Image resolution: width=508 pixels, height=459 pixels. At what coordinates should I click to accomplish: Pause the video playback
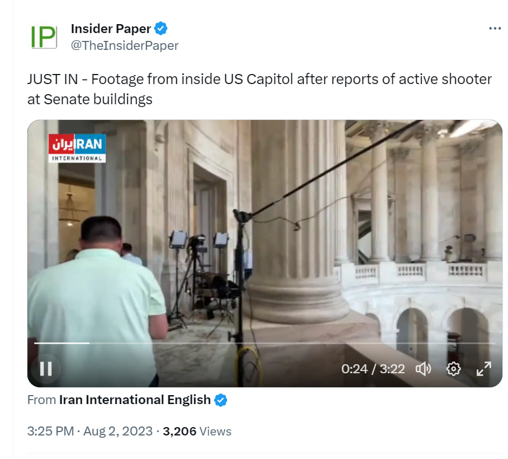tap(46, 369)
